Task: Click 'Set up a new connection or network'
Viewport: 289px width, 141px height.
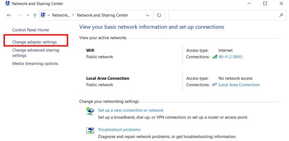Action: 131,110
